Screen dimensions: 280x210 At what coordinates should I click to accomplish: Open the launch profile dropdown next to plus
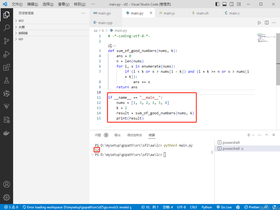pos(253,135)
